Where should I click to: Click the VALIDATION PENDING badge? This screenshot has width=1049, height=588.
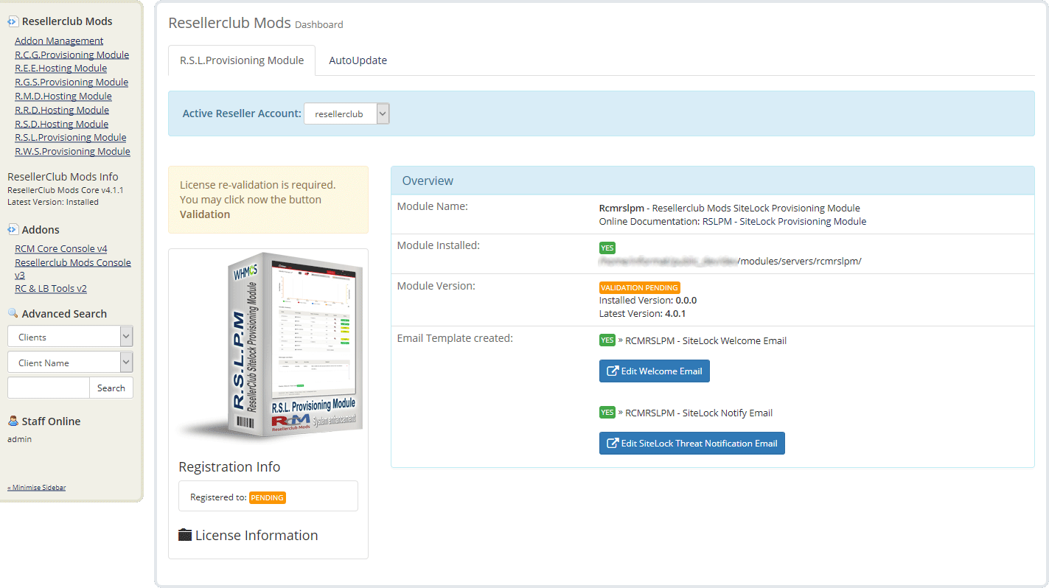pos(640,287)
